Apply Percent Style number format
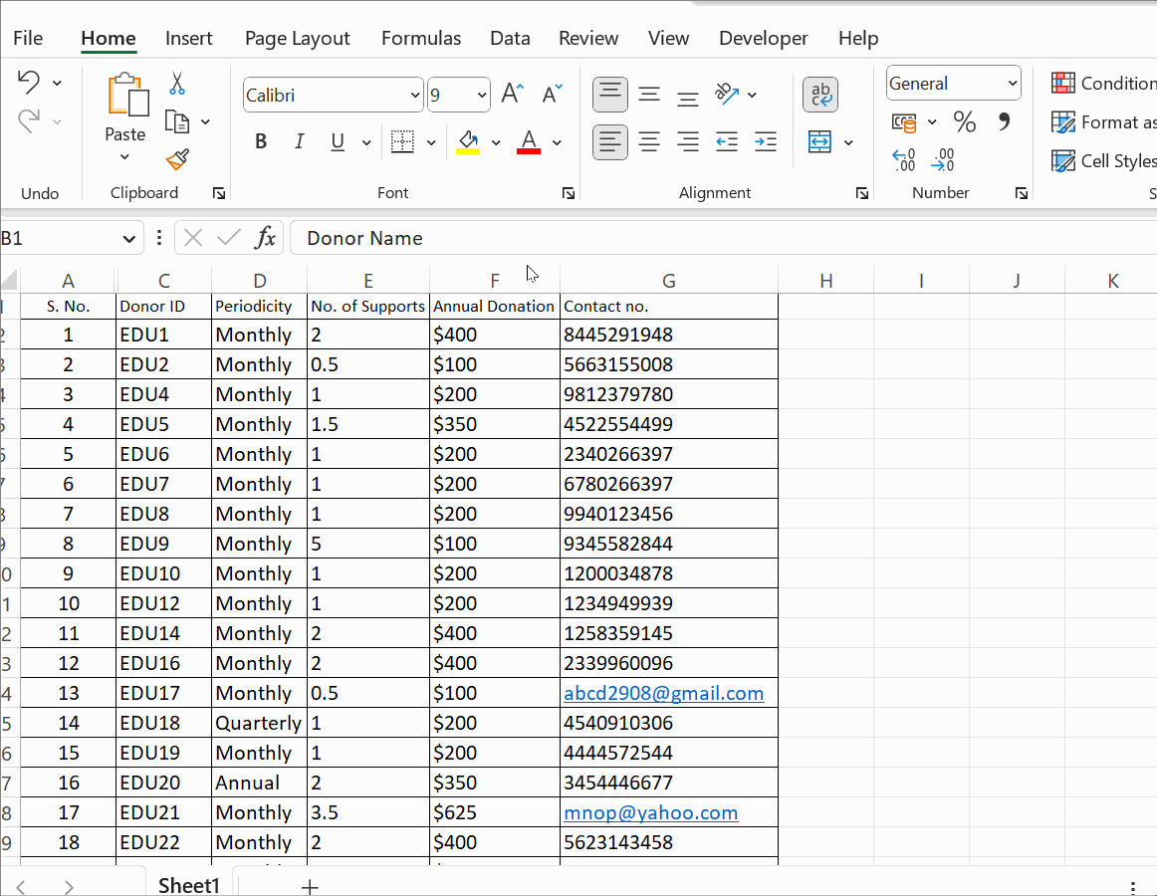 point(964,121)
